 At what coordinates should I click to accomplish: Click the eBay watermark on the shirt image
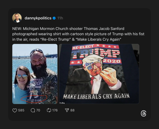pyautogui.click(x=62, y=102)
